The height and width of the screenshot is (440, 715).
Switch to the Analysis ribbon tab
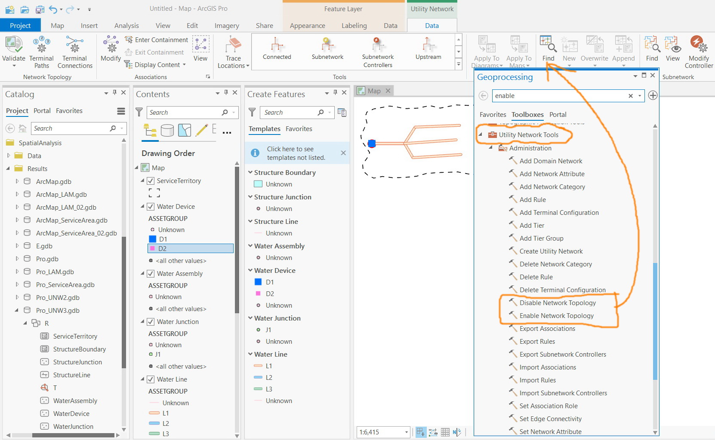(126, 26)
